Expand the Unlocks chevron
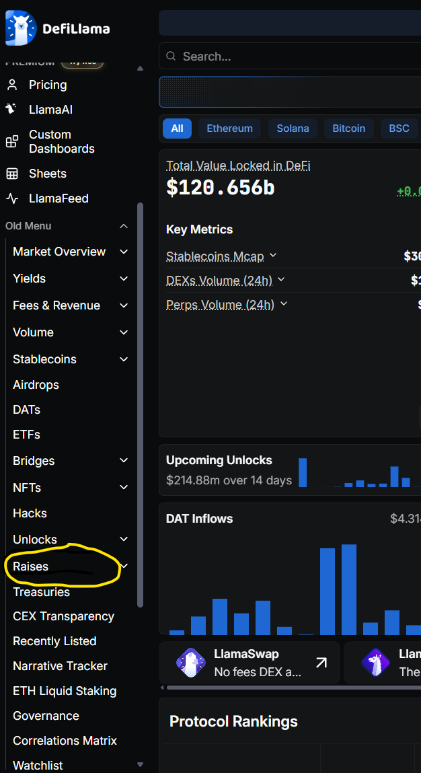 [124, 539]
